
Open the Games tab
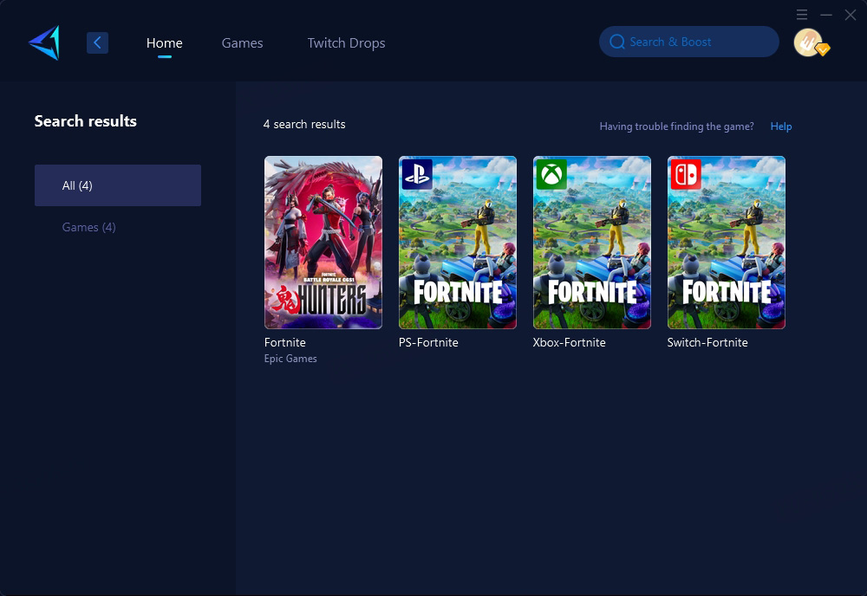242,43
